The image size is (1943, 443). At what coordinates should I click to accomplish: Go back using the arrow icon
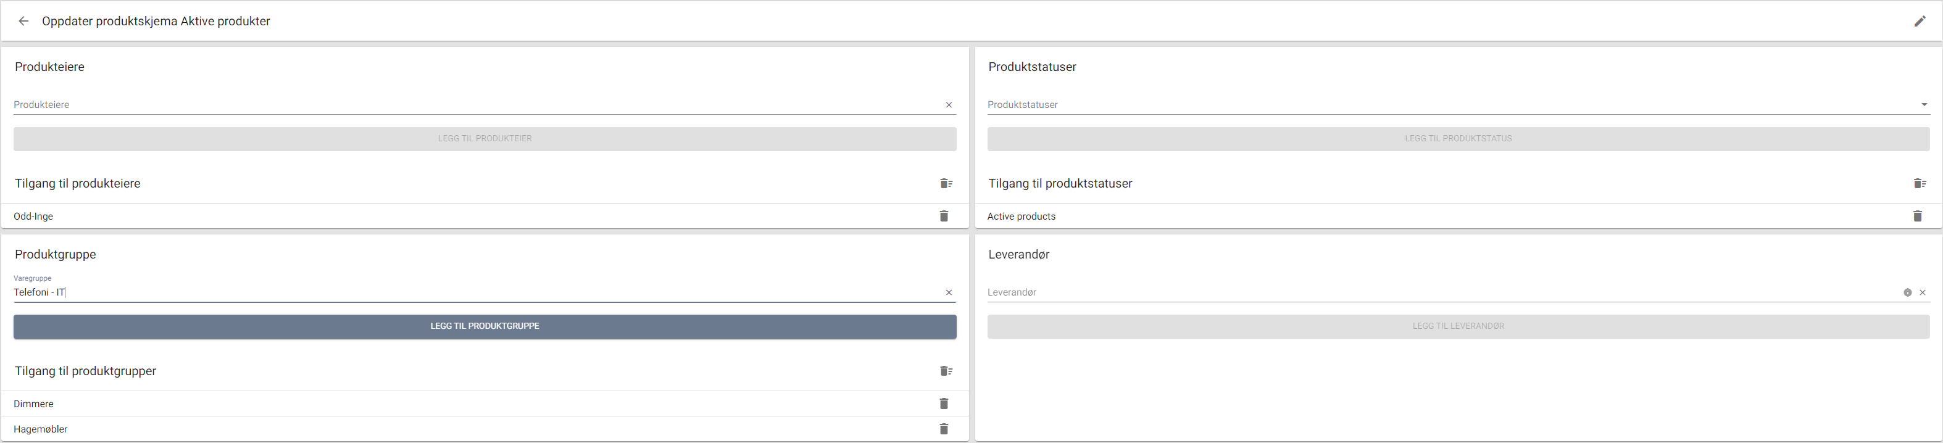[x=23, y=21]
